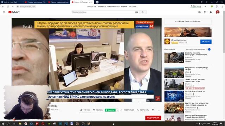
Task: Click 'Поделиться' share button
Action: pyautogui.click(x=127, y=110)
